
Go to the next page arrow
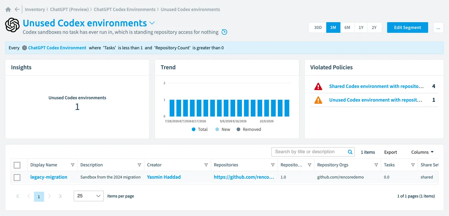click(49, 196)
